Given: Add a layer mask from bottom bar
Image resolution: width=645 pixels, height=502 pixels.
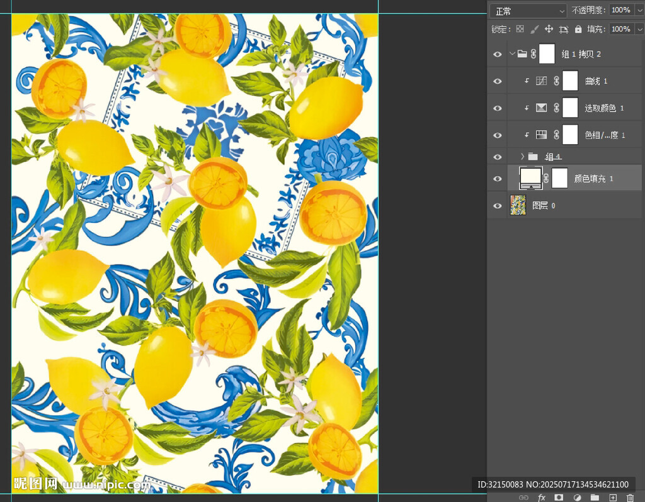Looking at the screenshot, I should click(x=558, y=498).
